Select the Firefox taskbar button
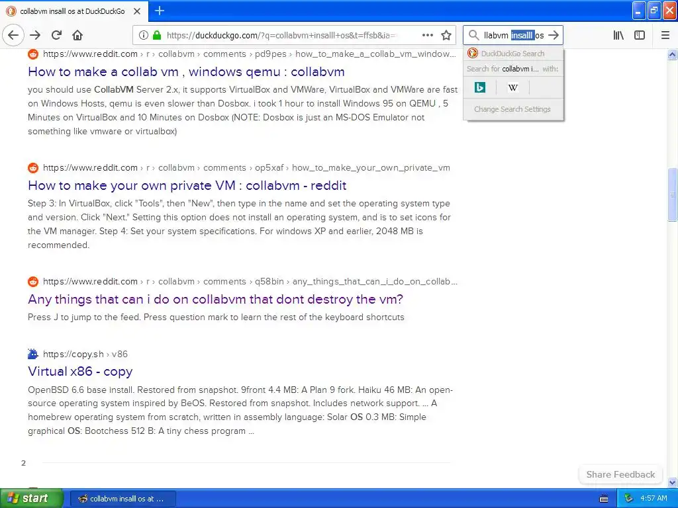 tap(122, 499)
